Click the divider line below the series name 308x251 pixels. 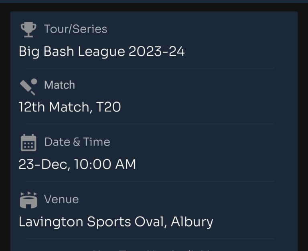pyautogui.click(x=150, y=68)
